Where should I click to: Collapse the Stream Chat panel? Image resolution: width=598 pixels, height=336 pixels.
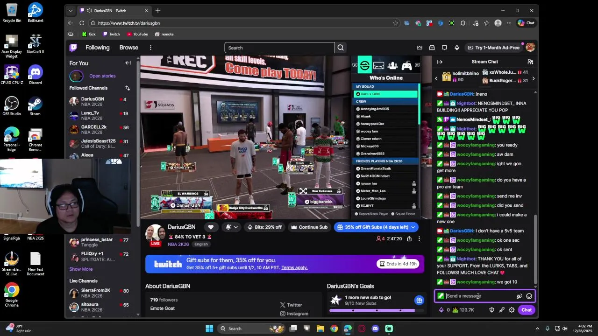pos(440,62)
